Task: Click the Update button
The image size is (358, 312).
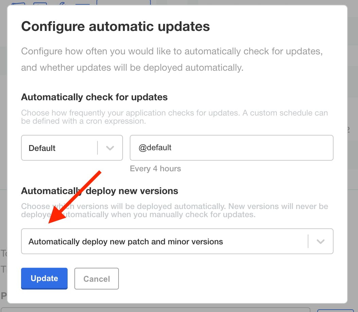Action: [x=44, y=278]
